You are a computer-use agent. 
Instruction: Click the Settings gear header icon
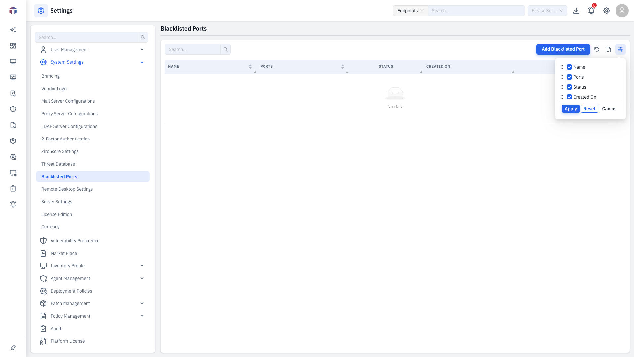coord(41,11)
